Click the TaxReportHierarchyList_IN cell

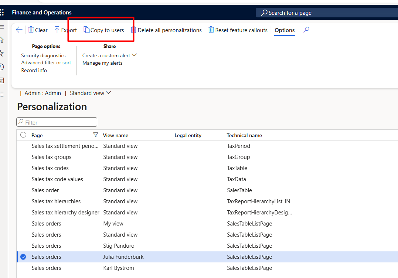click(258, 201)
